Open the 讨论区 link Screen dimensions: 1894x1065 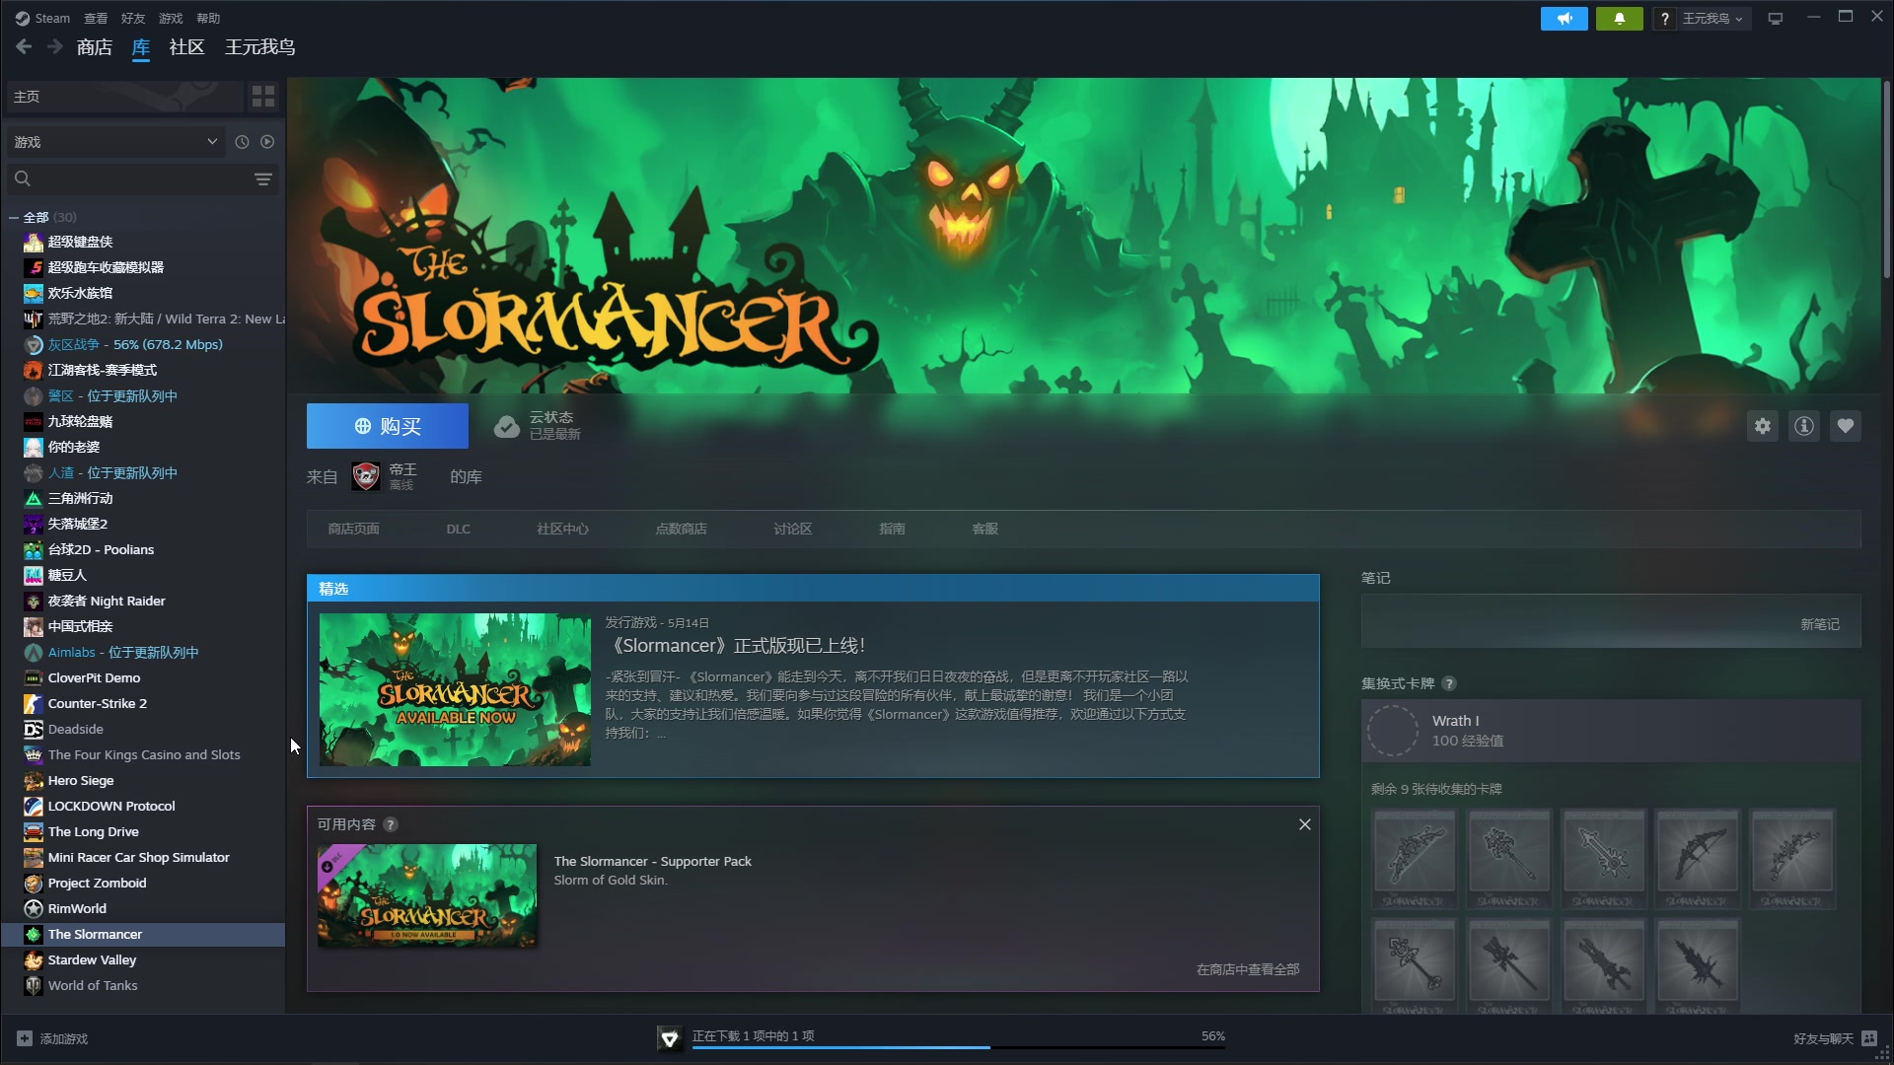793,529
